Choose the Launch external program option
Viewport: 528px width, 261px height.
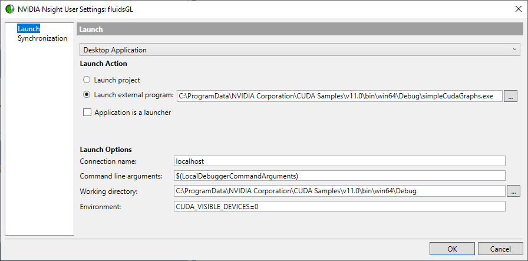(x=87, y=95)
